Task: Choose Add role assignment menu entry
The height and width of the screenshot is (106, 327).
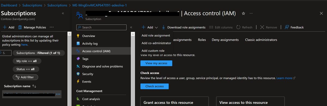Action: click(156, 36)
